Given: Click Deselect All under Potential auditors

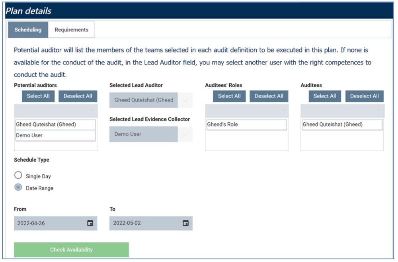Looking at the screenshot, I should [78, 96].
